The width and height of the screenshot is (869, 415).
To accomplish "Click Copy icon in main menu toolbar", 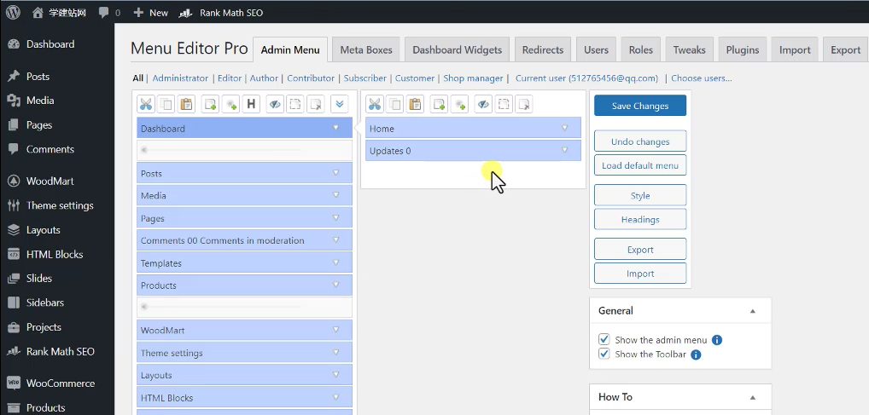I will click(166, 104).
